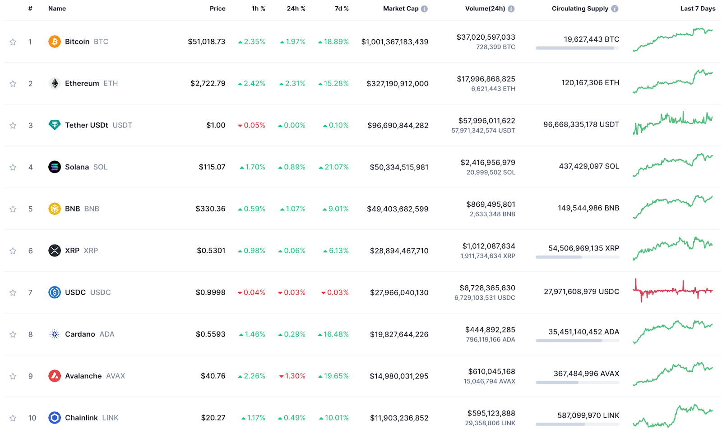Viewport: 722px width, 433px height.
Task: Sort by Volume(24h) header
Action: tap(485, 9)
